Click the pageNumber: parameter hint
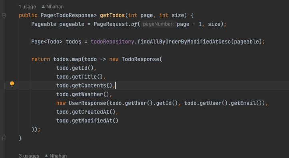 pyautogui.click(x=158, y=24)
